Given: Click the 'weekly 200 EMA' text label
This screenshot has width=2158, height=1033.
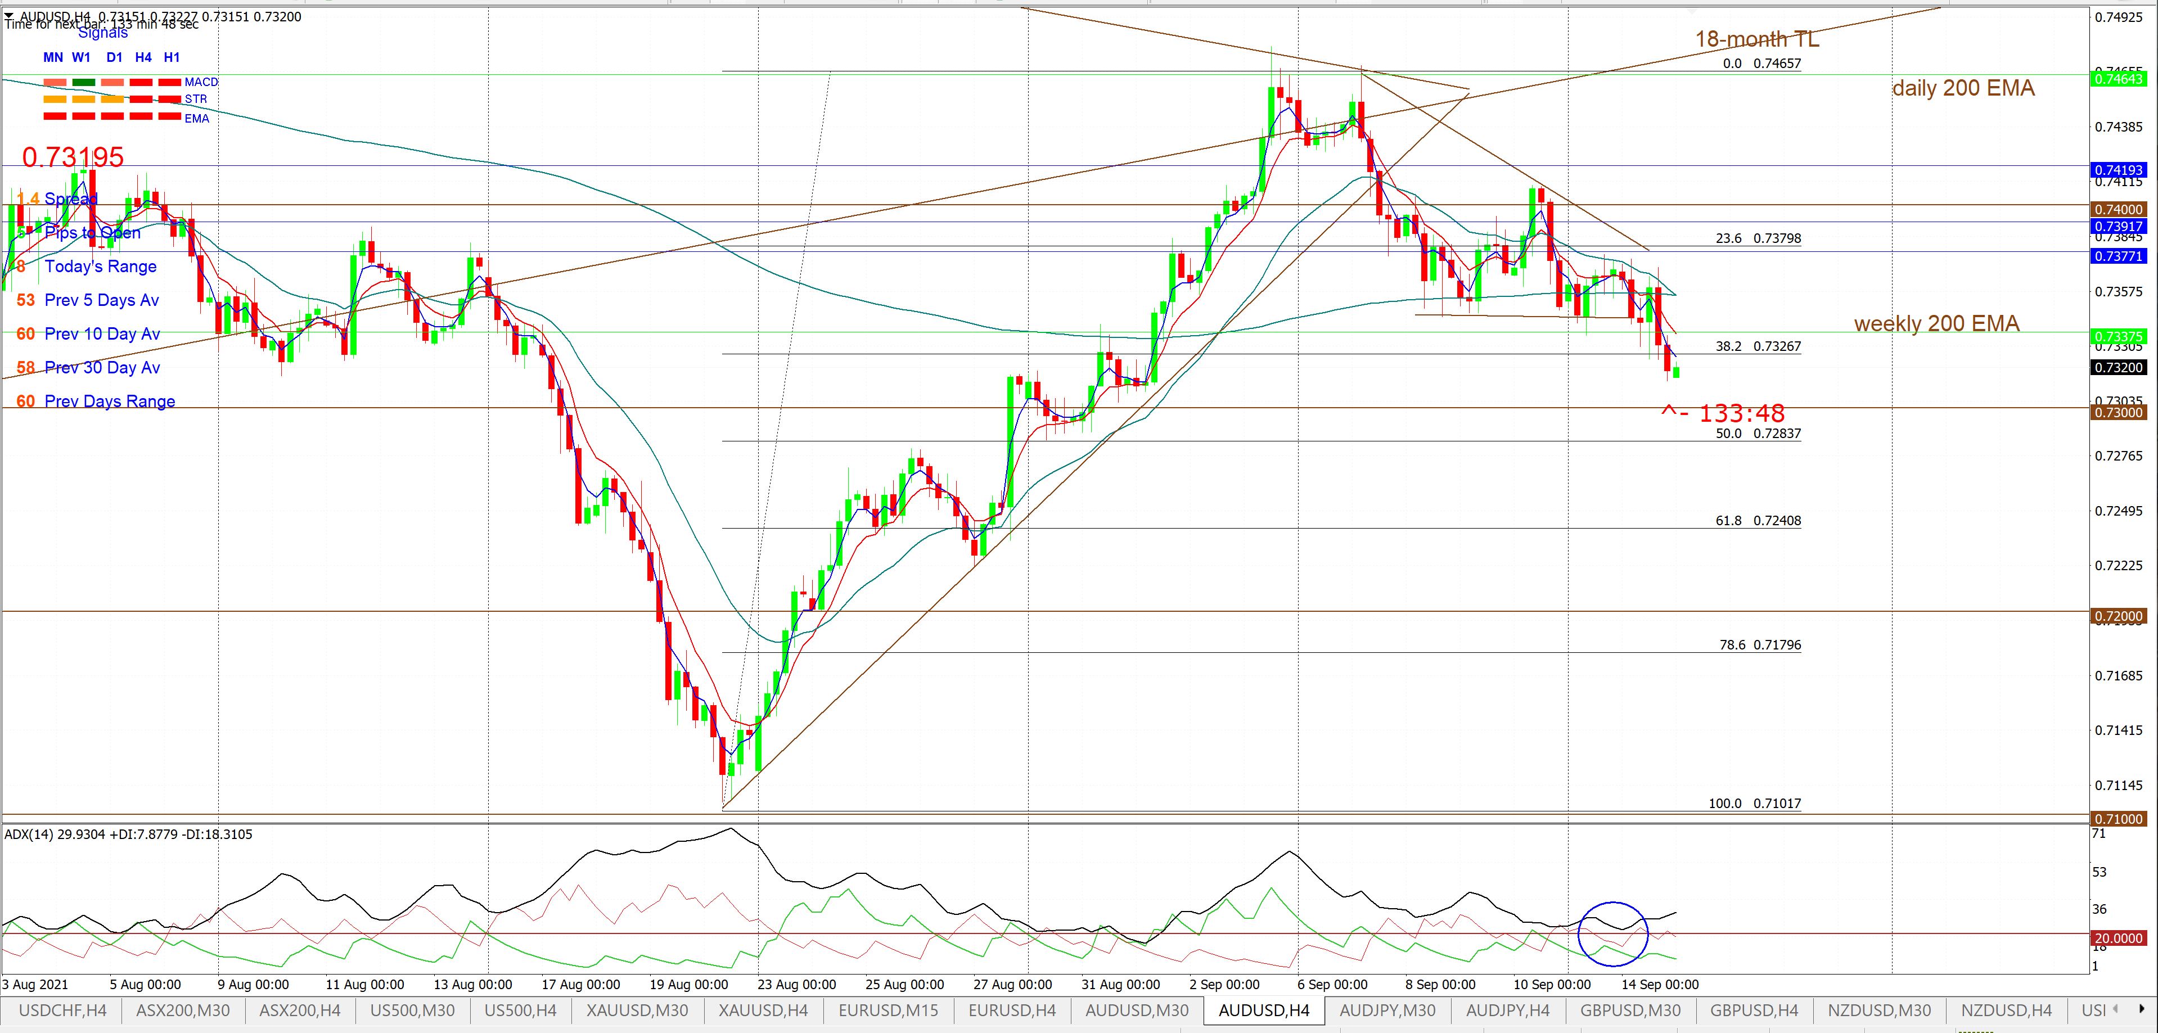Looking at the screenshot, I should (1936, 323).
